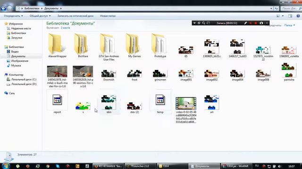
Task: Open the Видео library in sidebar
Action: pyautogui.click(x=15, y=52)
